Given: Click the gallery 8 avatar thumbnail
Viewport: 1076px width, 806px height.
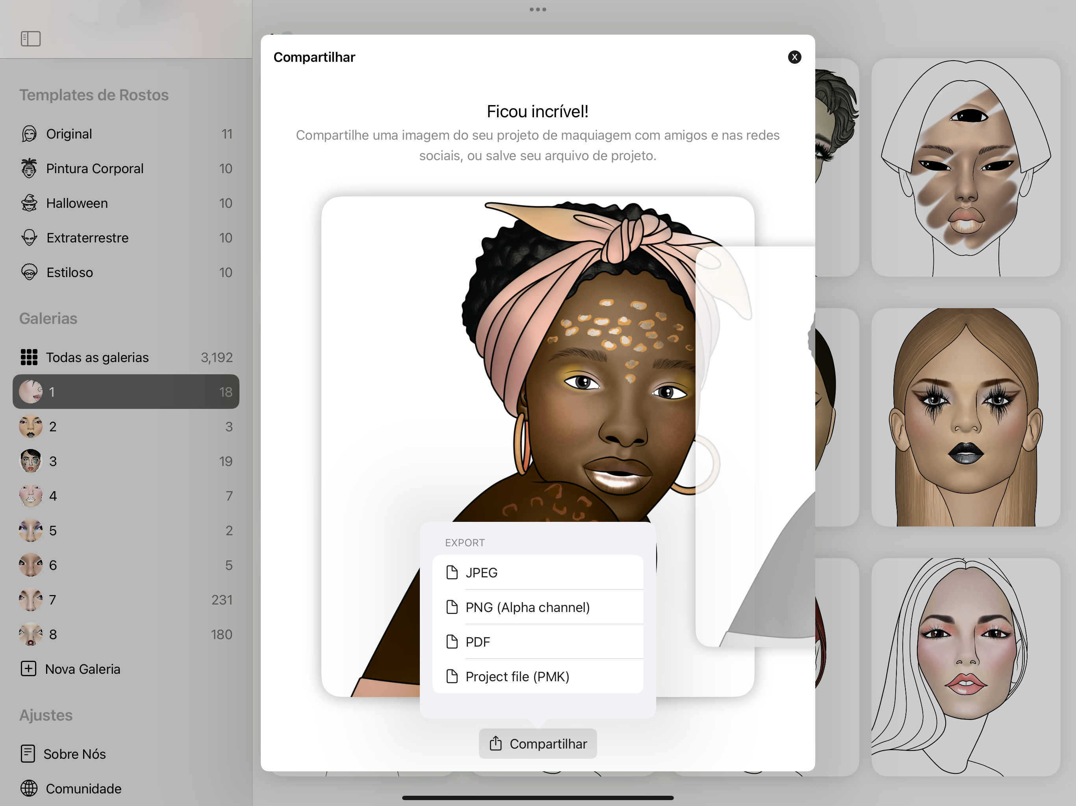Looking at the screenshot, I should point(31,634).
